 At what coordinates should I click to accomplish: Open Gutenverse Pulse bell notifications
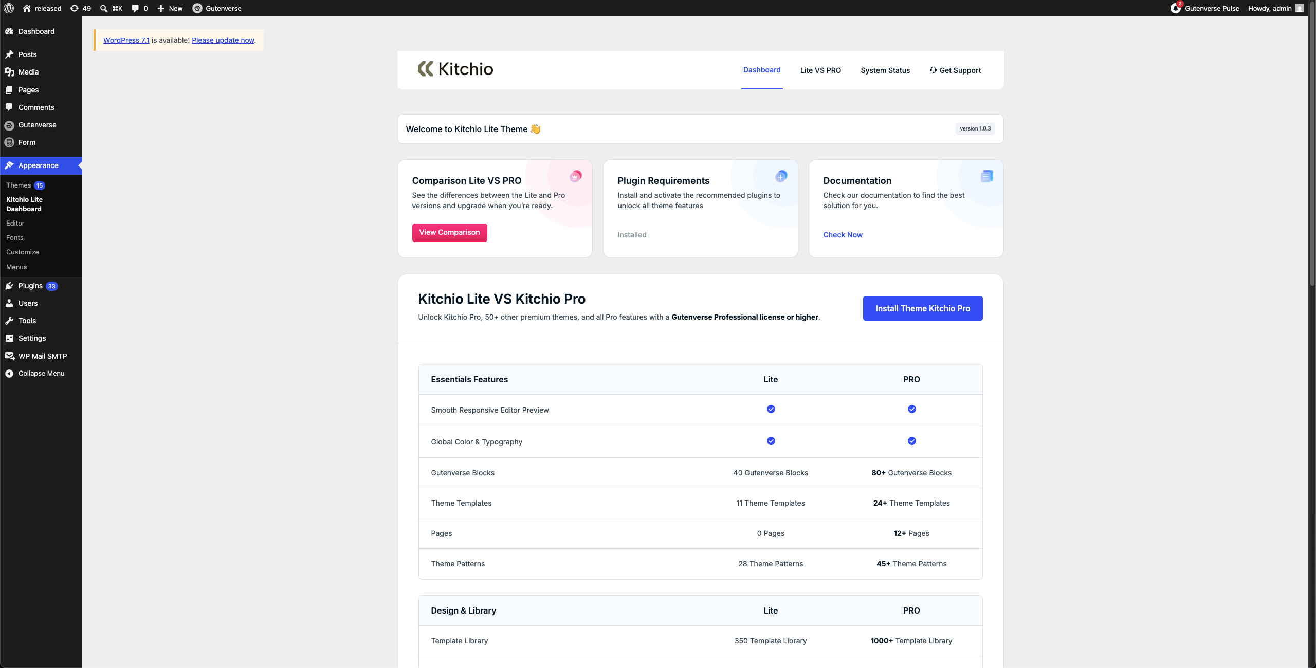click(1176, 8)
